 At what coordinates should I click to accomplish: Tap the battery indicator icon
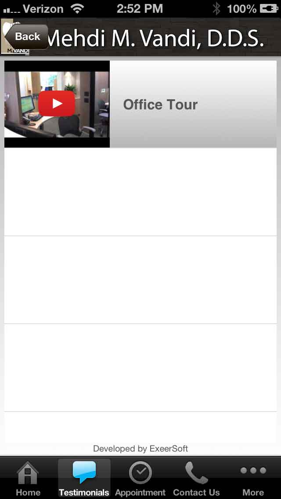(x=268, y=9)
